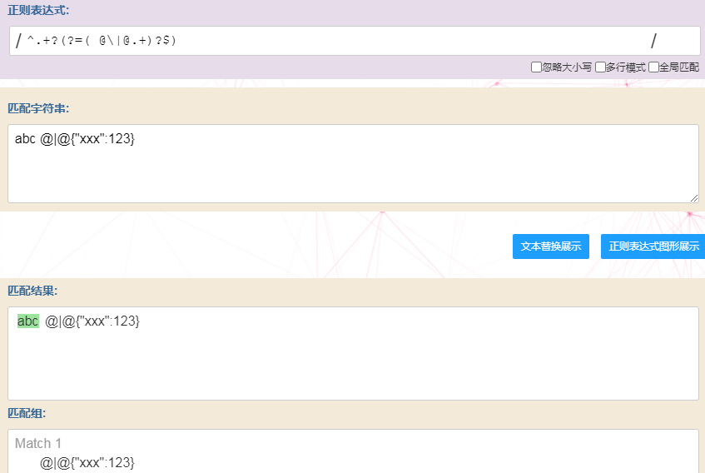Viewport: 705px width, 473px height.
Task: Click the leading slash before the regex
Action: [x=18, y=41]
